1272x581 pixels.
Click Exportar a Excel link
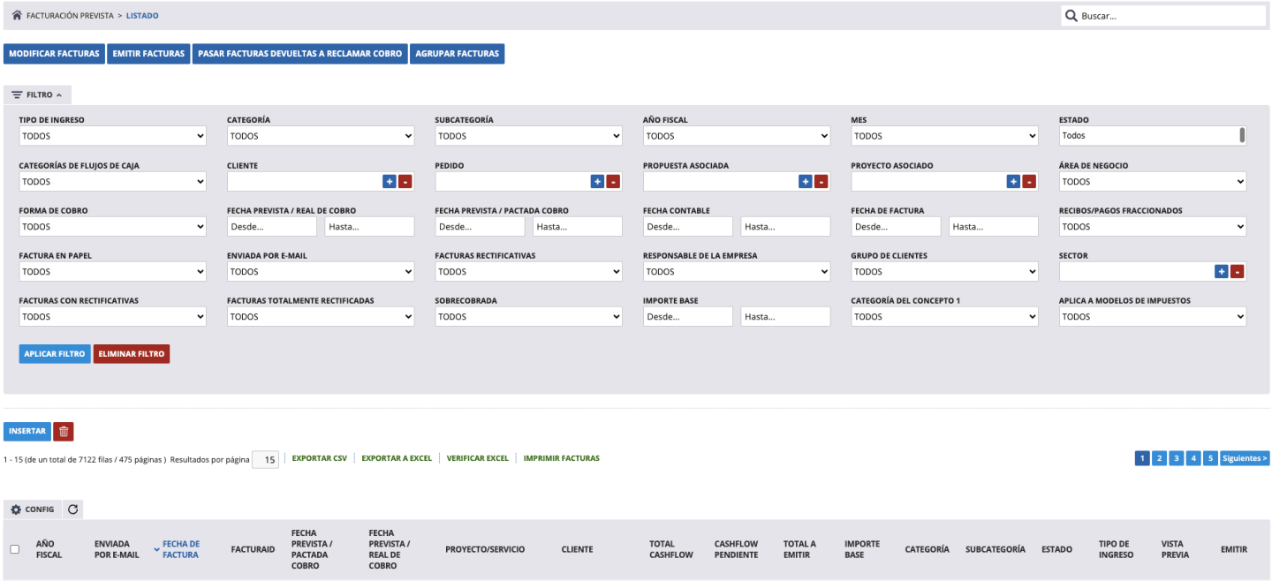[397, 458]
